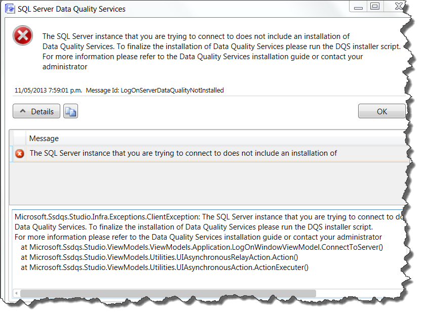This screenshot has height=317, width=424.
Task: Click the UIAsynchronousRelayAction.Action() stack line
Action: click(160, 257)
